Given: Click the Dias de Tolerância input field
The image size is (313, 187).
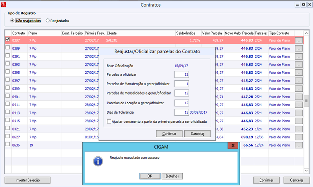Looking at the screenshot, I should tap(182, 112).
